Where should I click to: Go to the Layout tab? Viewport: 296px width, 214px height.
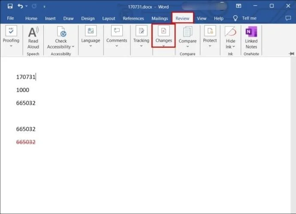(x=109, y=18)
